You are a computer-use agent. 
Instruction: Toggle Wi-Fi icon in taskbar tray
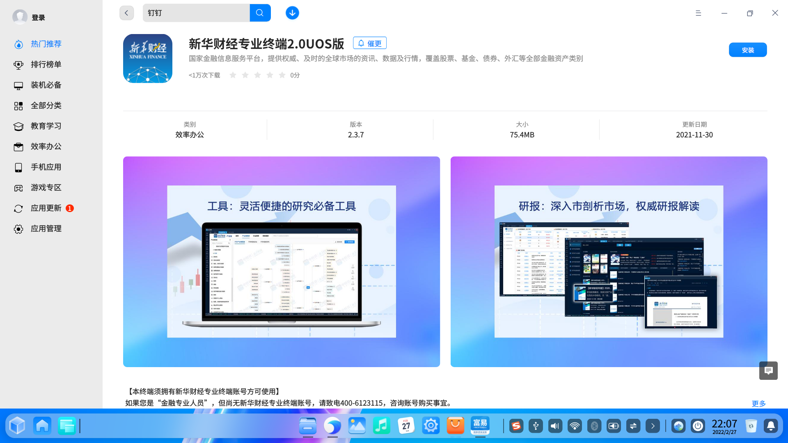[x=575, y=426]
